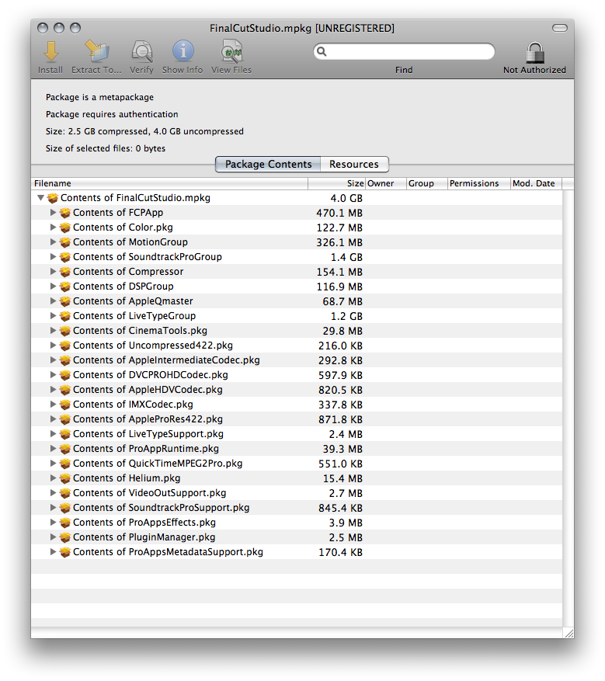This screenshot has width=605, height=681.
Task: Select the row Contents of ProAppsMetadataSupport.pkg
Action: 297,552
